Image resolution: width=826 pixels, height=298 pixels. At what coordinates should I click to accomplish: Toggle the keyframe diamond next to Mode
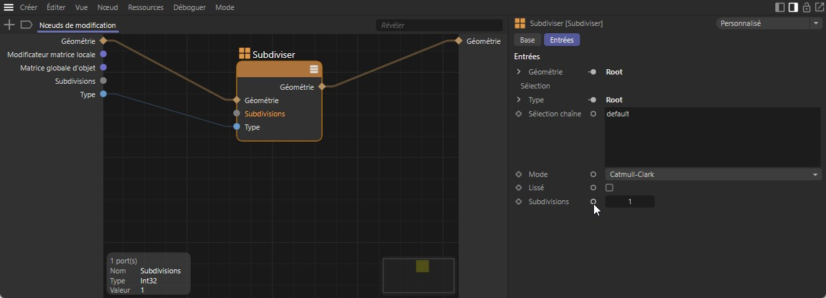click(x=519, y=174)
